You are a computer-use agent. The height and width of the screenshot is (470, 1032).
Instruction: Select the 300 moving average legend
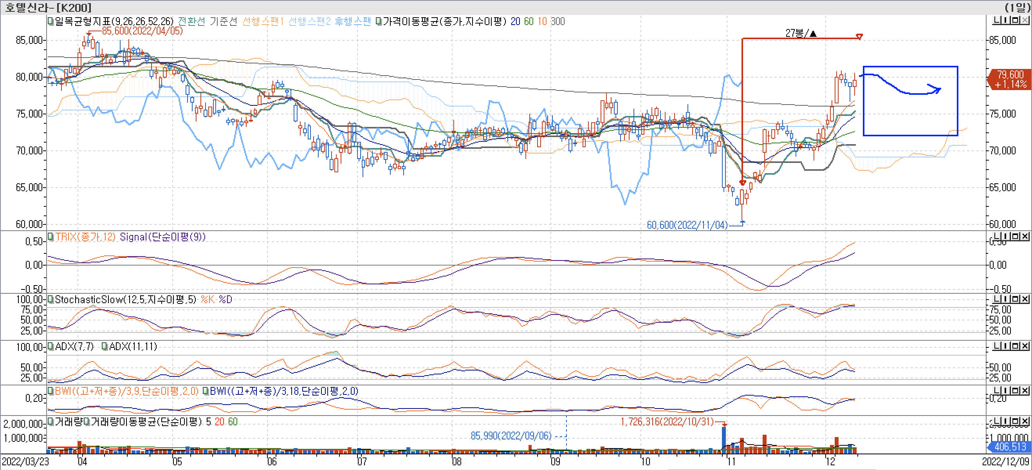(557, 21)
